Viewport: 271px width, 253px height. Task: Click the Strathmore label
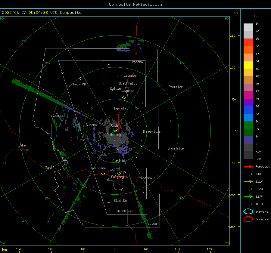(x=146, y=178)
